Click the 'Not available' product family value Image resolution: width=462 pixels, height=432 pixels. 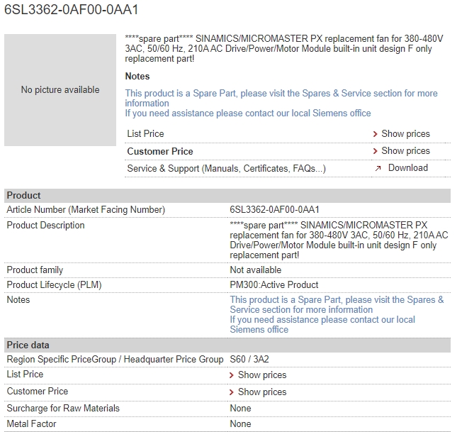256,270
